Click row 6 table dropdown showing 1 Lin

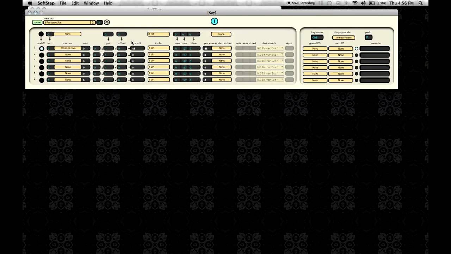point(159,80)
